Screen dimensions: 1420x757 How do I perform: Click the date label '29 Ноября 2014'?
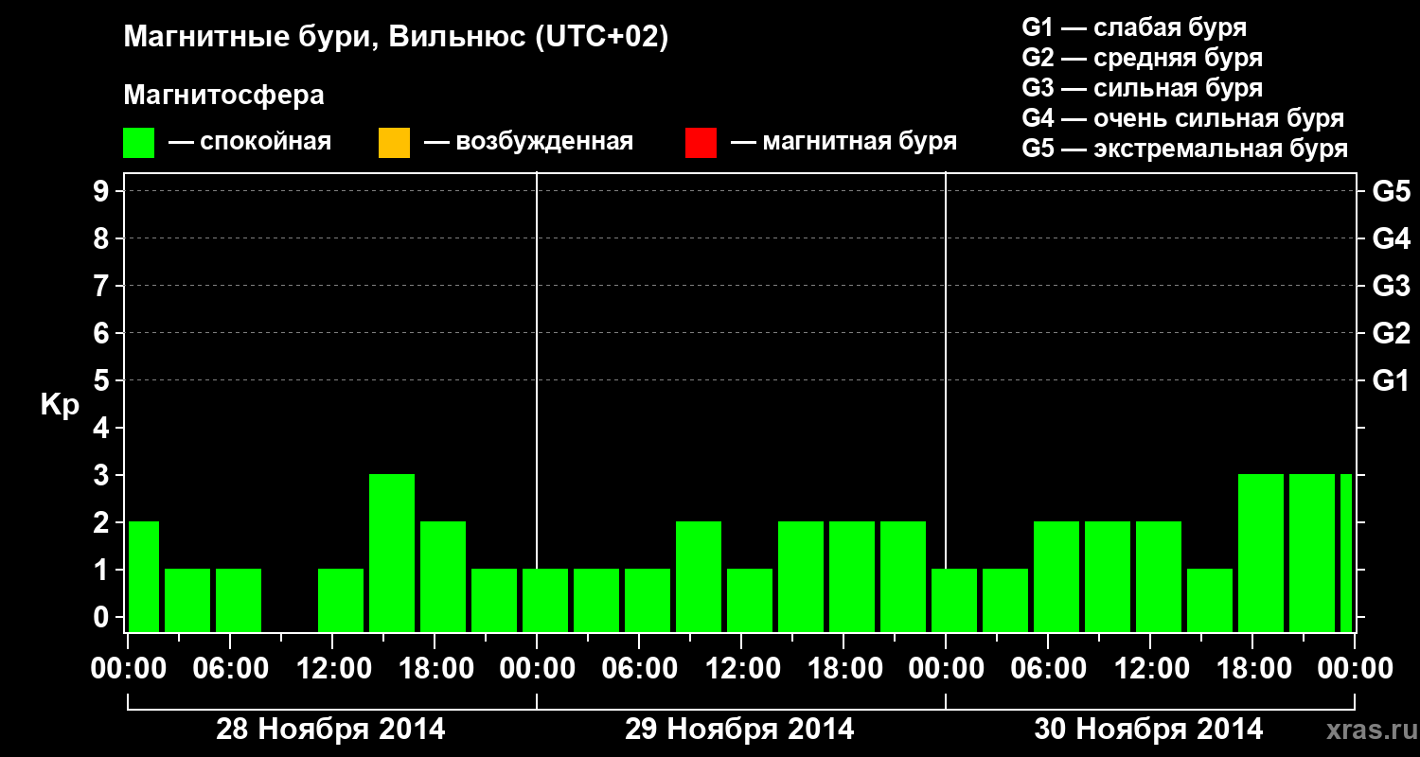(739, 729)
